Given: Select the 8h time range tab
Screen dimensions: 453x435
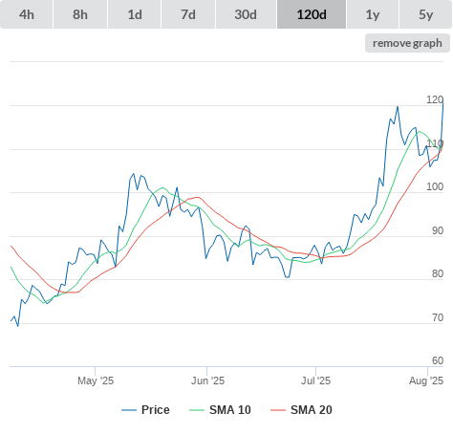Looking at the screenshot, I should coord(80,14).
